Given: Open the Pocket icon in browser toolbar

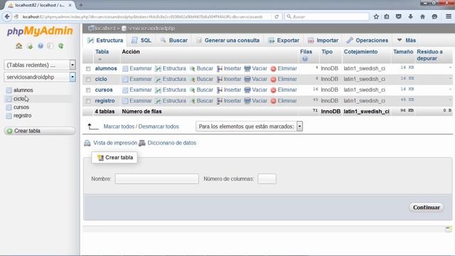Looking at the screenshot, I should pyautogui.click(x=398, y=16).
